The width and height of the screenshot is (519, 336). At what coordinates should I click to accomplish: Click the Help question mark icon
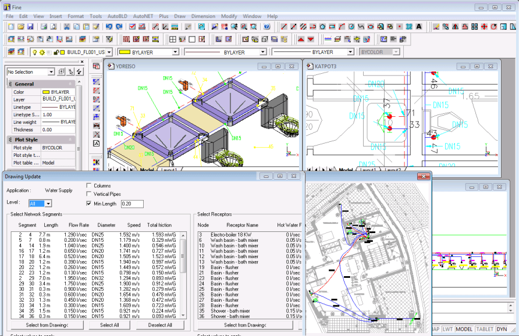click(266, 27)
